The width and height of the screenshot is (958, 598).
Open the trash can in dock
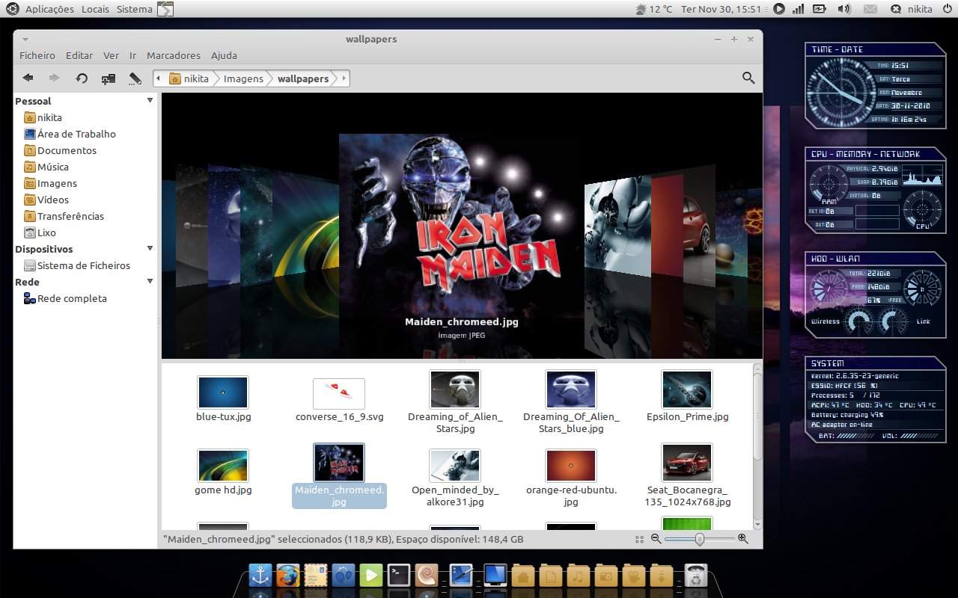click(x=696, y=576)
